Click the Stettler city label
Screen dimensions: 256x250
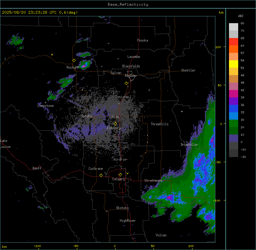coord(188,70)
